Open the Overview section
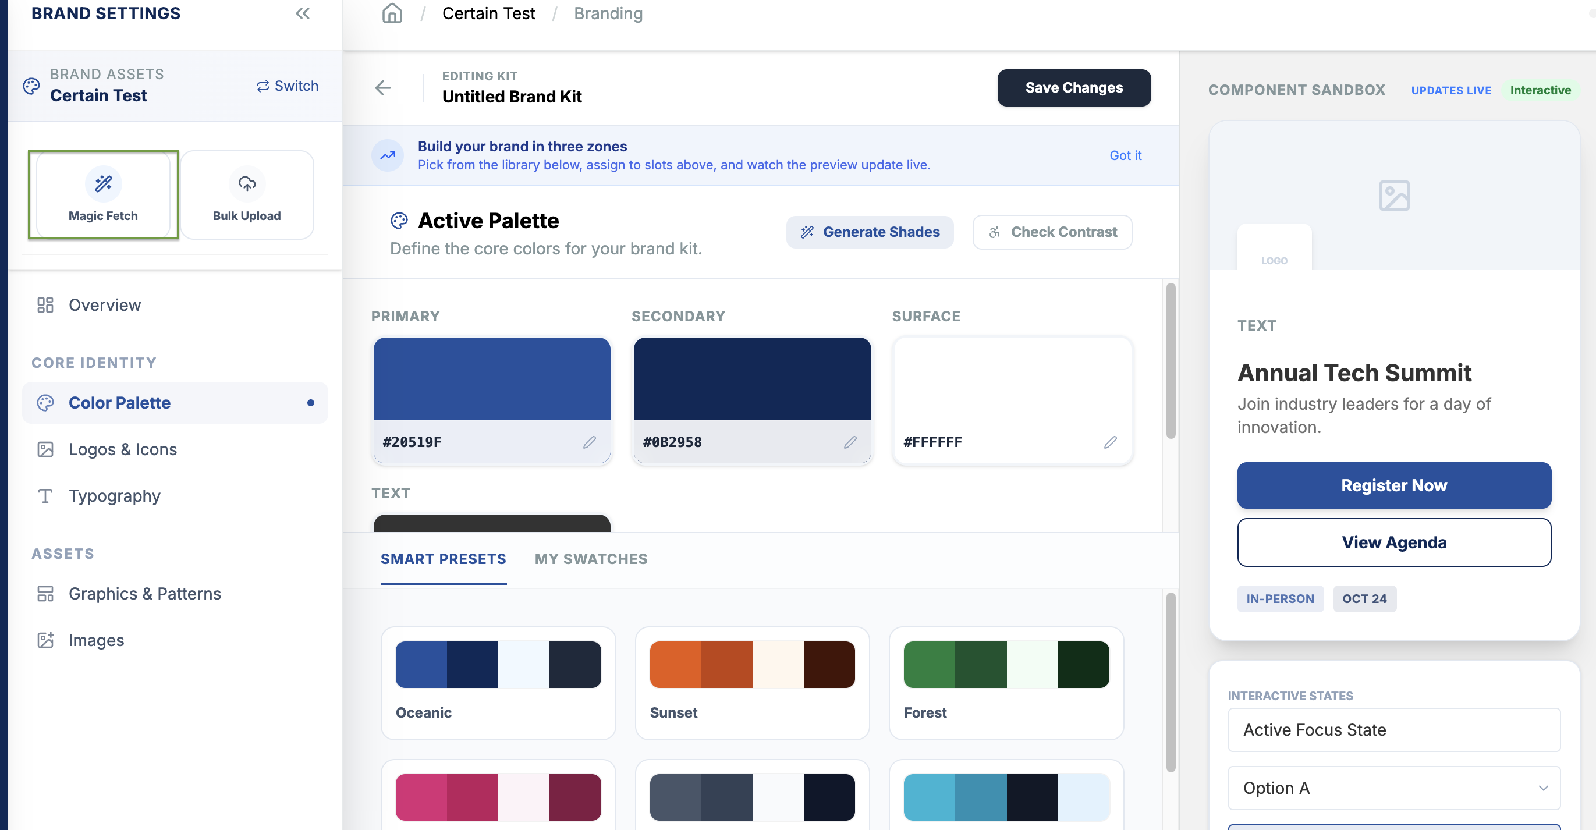Image resolution: width=1596 pixels, height=830 pixels. click(175, 305)
